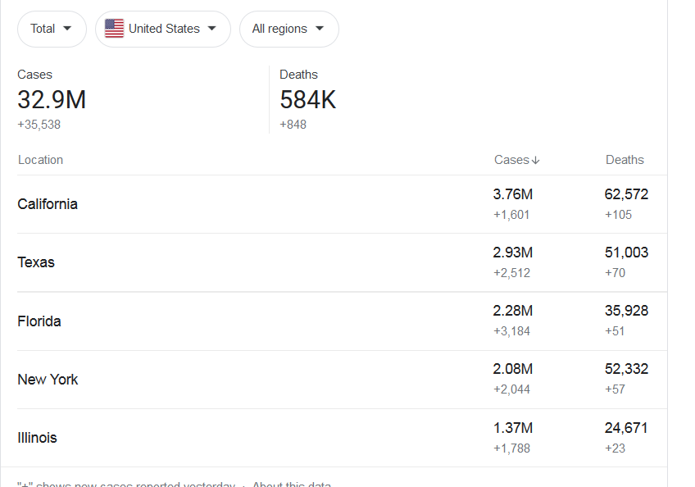This screenshot has height=487, width=695.
Task: Open the All regions dropdown
Action: click(x=289, y=29)
